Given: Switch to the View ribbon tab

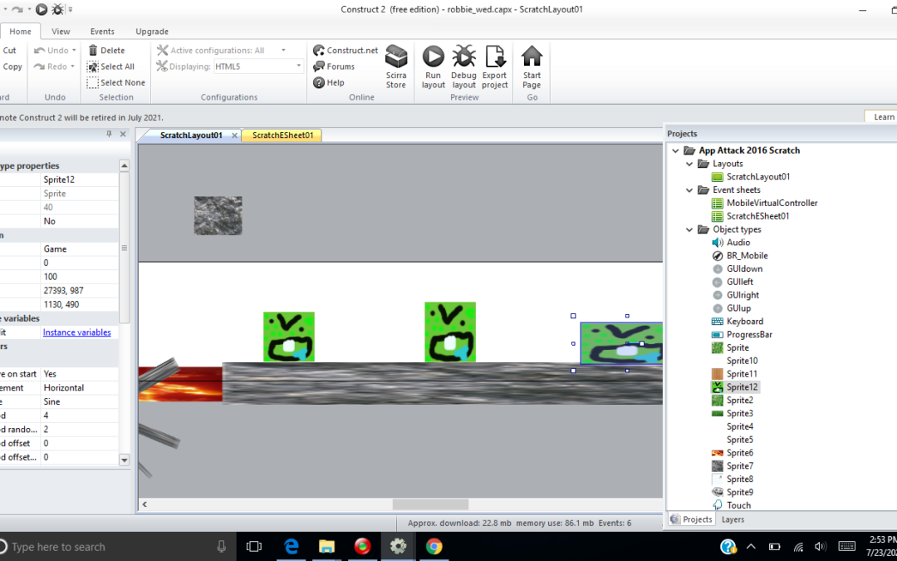Looking at the screenshot, I should [x=61, y=32].
